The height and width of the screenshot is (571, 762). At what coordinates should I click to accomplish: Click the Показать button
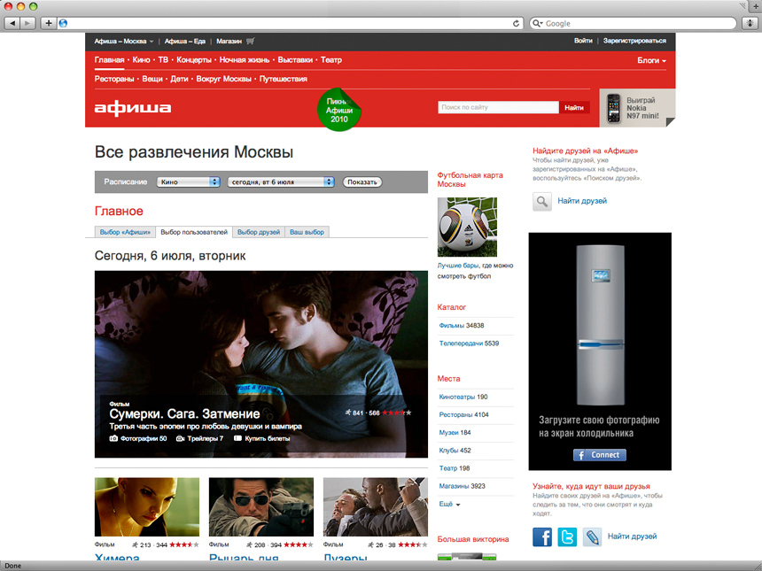click(x=362, y=182)
